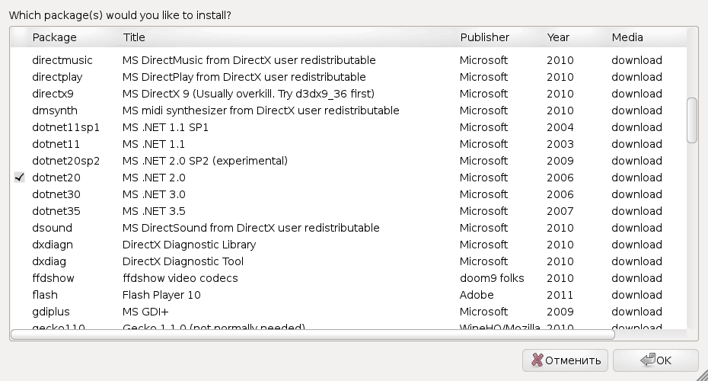
Task: Select the ffdshow package row
Action: pyautogui.click(x=348, y=278)
